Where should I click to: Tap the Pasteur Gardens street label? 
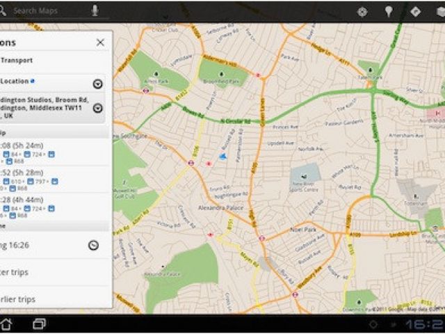(344, 123)
